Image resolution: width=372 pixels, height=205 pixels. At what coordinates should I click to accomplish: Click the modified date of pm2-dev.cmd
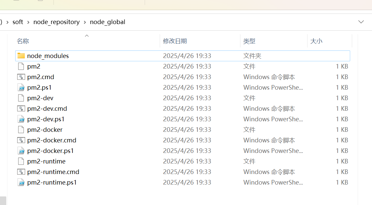point(187,108)
